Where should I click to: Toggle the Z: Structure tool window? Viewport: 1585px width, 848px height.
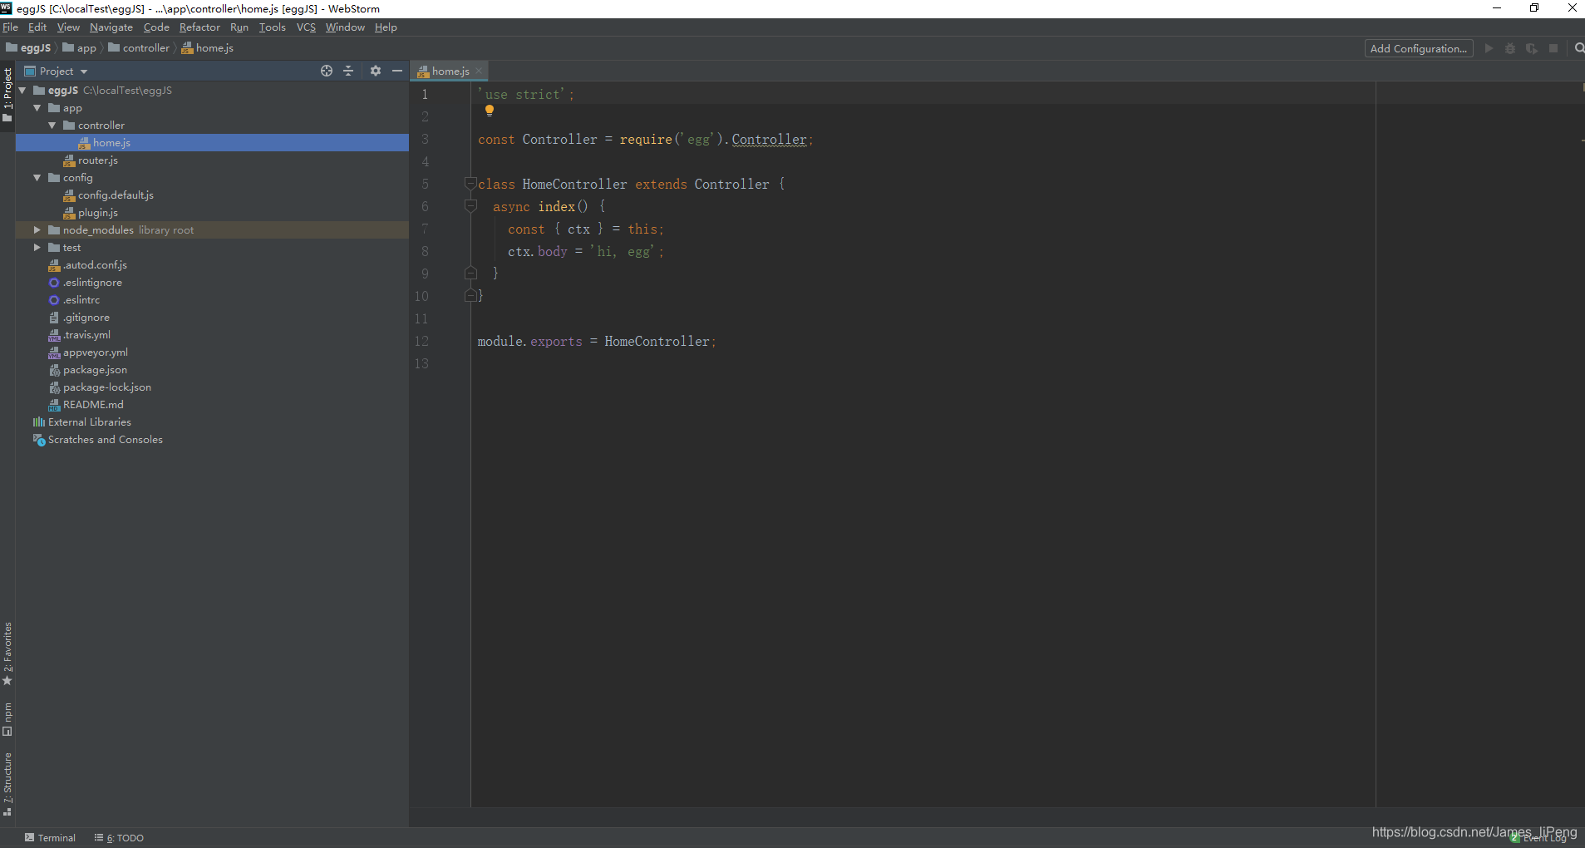click(x=7, y=784)
